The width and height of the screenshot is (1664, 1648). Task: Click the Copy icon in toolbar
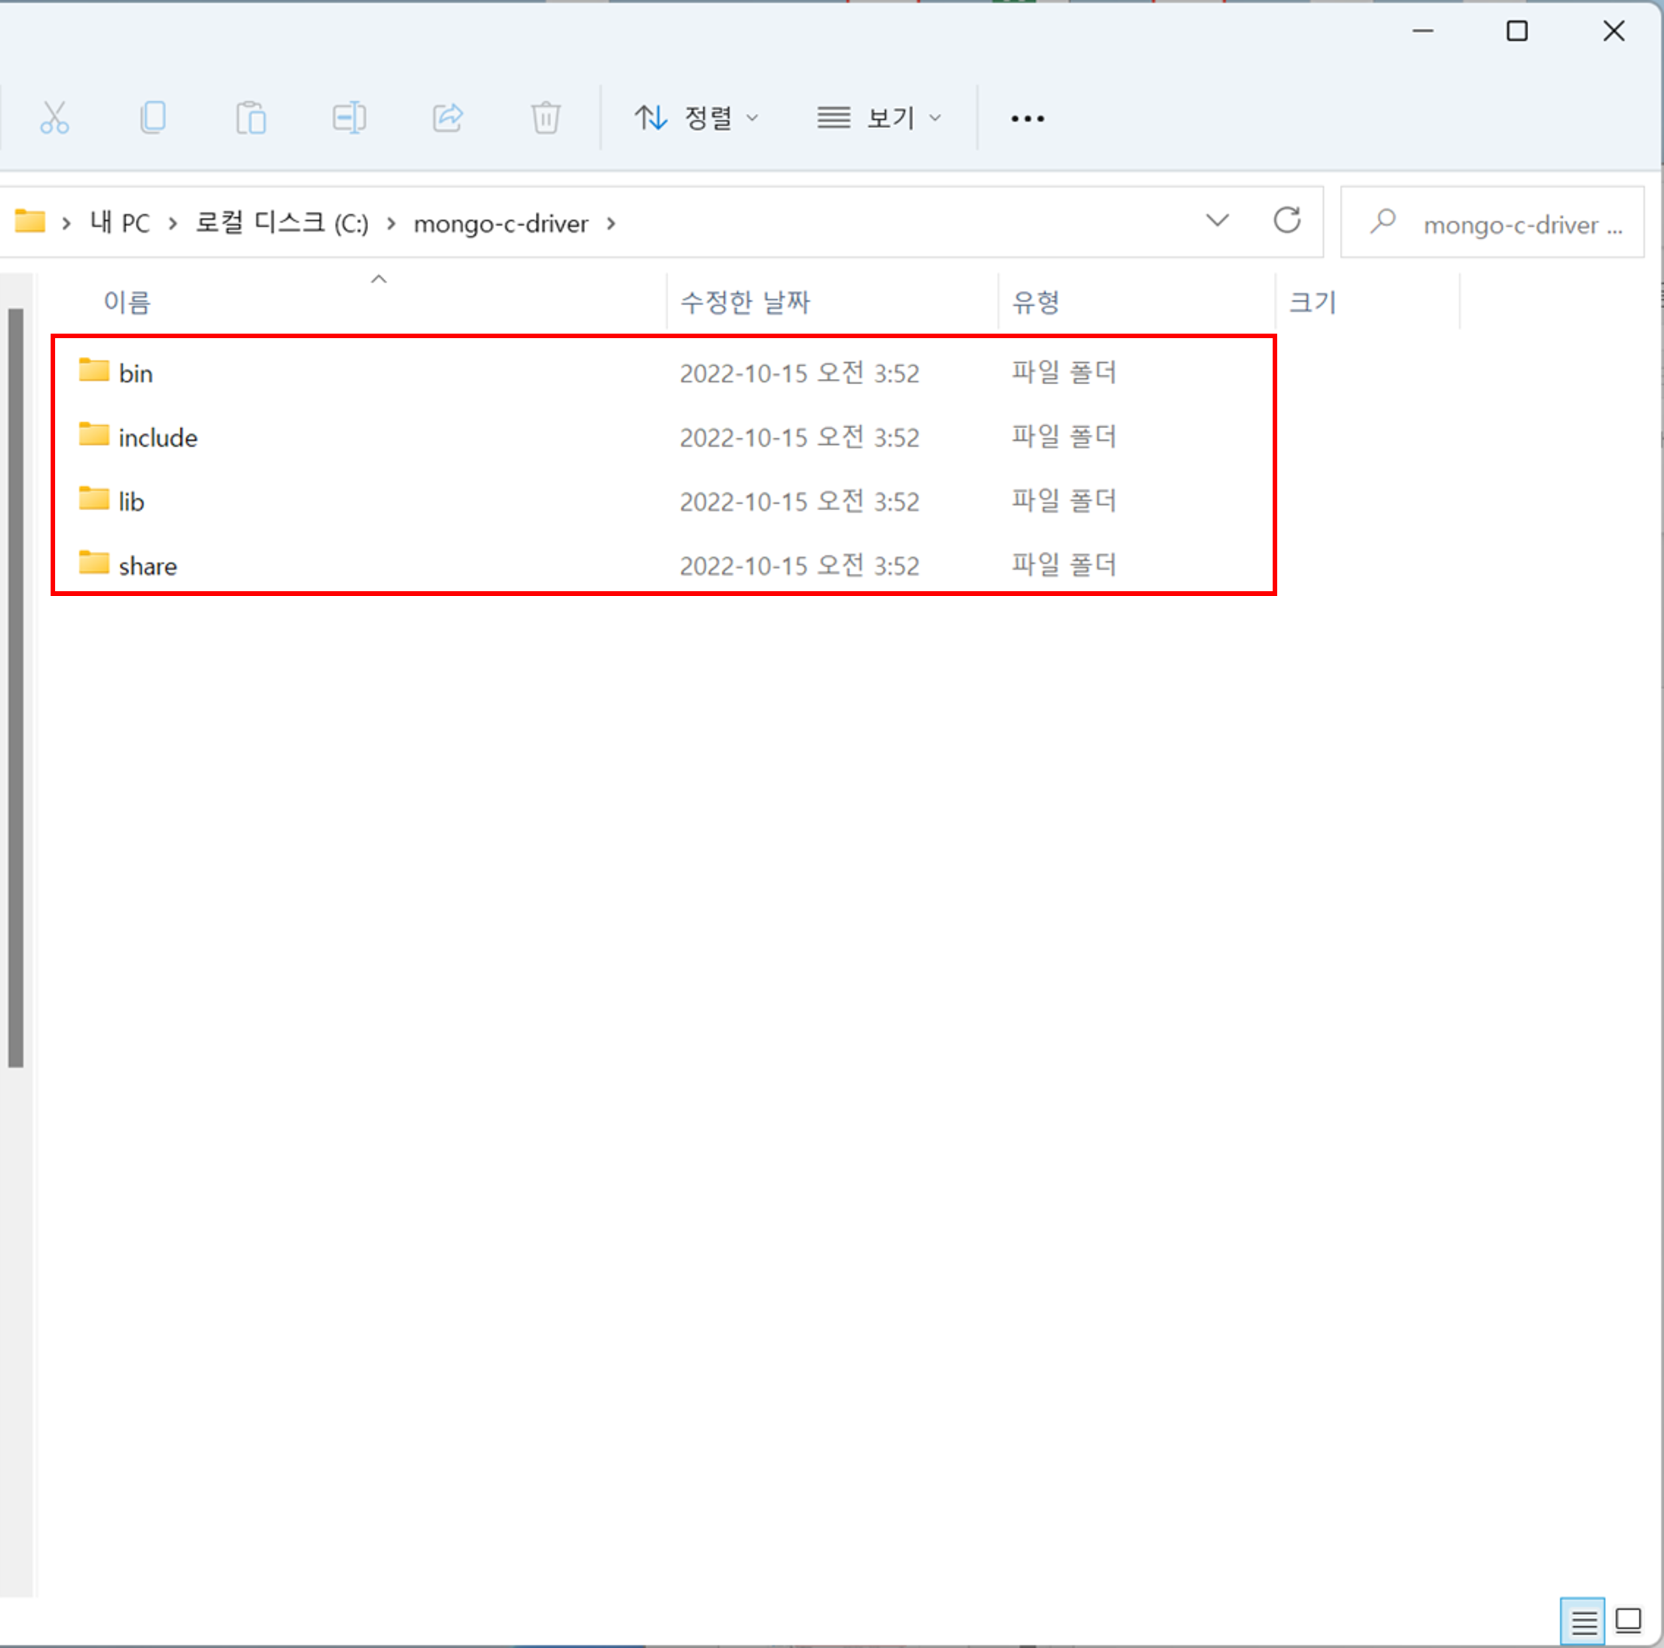click(152, 118)
